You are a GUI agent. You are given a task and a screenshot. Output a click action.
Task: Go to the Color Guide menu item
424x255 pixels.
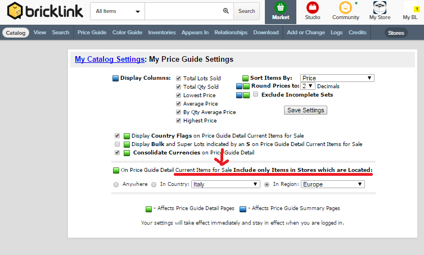coord(127,33)
